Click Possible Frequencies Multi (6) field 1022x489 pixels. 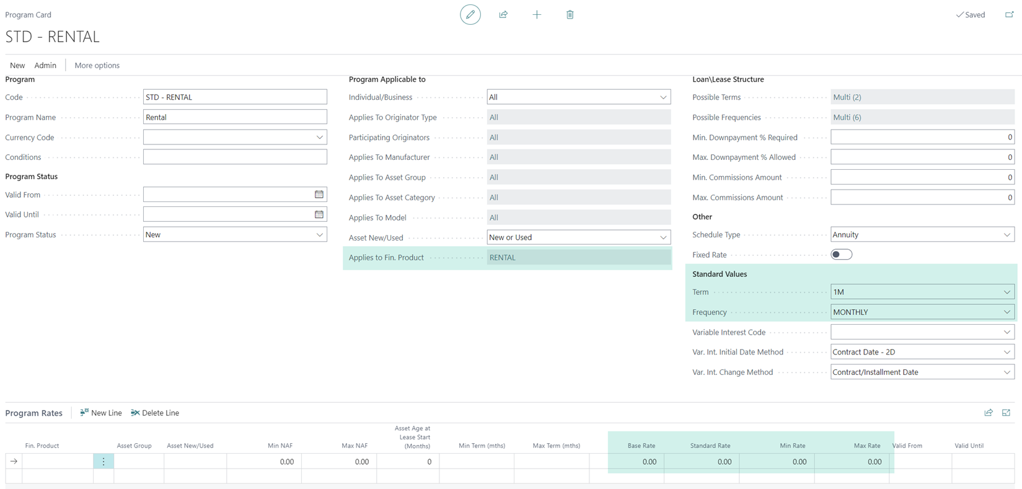tap(922, 117)
